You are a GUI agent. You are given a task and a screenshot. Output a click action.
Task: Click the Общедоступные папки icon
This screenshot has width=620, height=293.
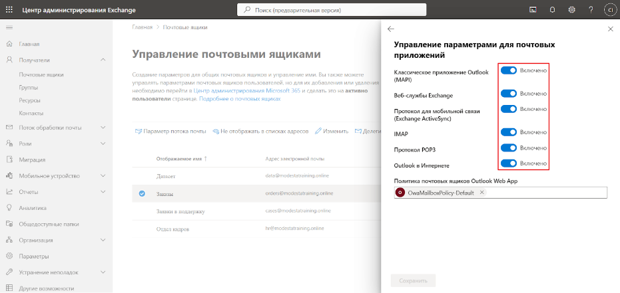(x=9, y=224)
